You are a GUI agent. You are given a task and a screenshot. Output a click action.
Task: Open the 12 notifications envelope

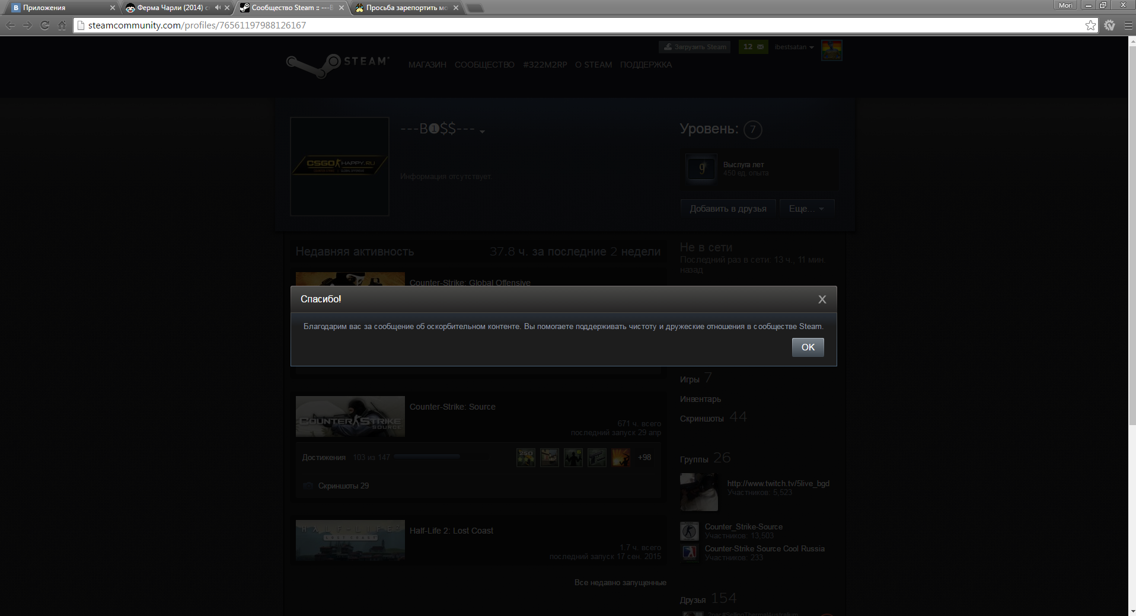[x=754, y=47]
